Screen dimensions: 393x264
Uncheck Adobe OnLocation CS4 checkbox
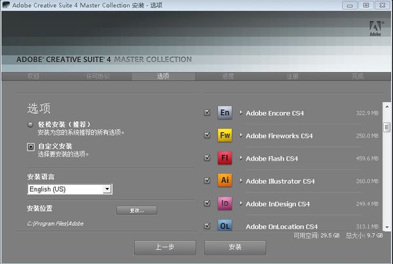point(207,226)
